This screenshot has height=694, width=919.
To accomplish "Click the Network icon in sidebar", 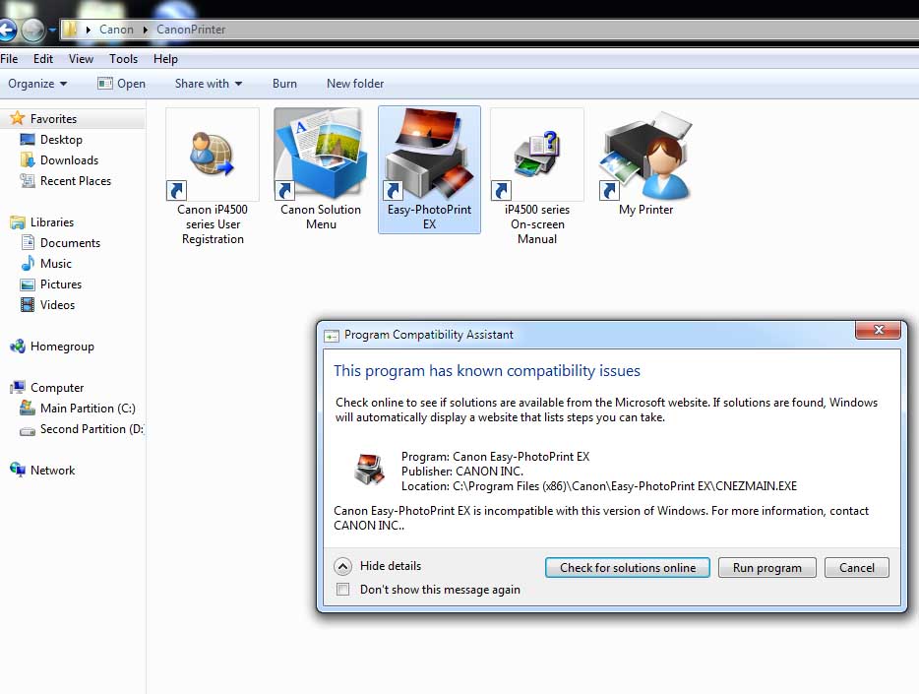I will [x=18, y=471].
